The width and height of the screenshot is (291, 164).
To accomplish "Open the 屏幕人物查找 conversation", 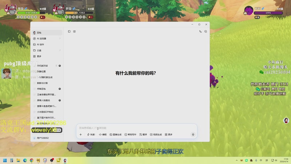I will (47, 100).
